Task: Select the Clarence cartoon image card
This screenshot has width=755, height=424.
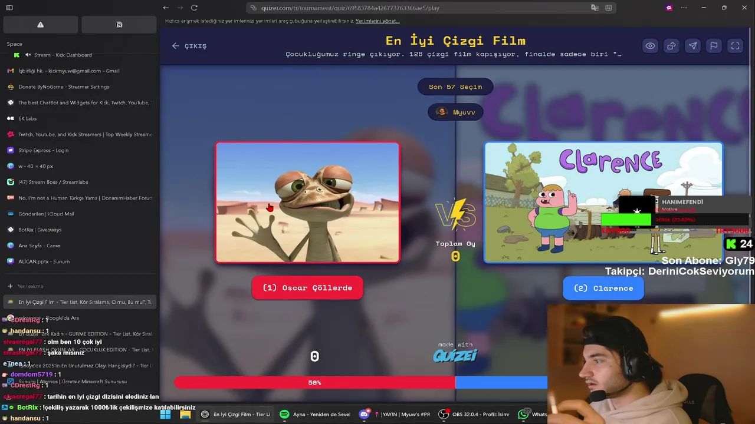Action: point(603,203)
